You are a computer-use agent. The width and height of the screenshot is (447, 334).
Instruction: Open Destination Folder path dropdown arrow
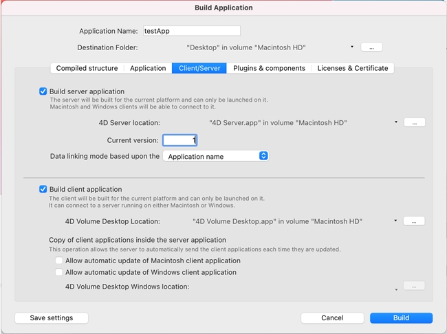click(352, 47)
